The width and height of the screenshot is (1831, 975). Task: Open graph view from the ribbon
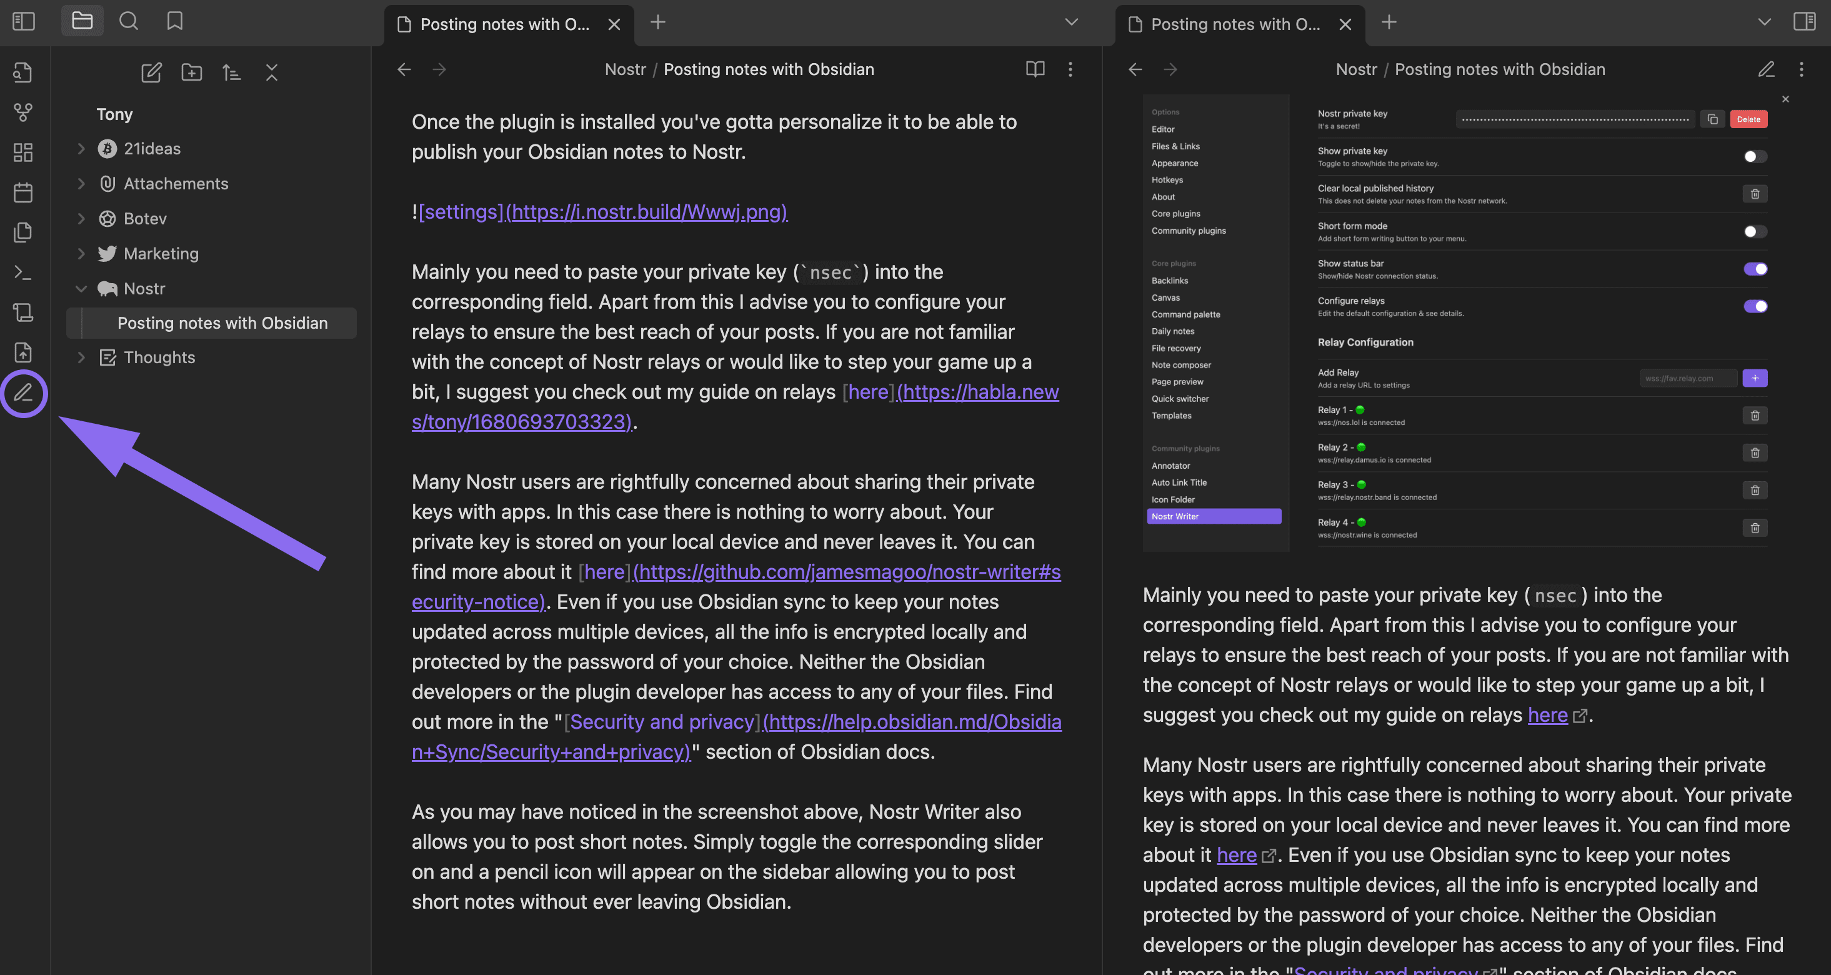24,112
